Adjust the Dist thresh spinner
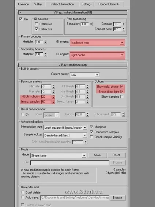 pyautogui.click(x=87, y=97)
